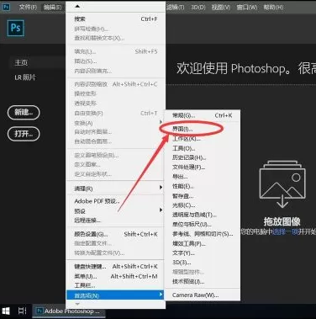Viewport: 316px width, 319px height.
Task: Select 内容识别缩放 menu entry
Action: click(x=115, y=84)
